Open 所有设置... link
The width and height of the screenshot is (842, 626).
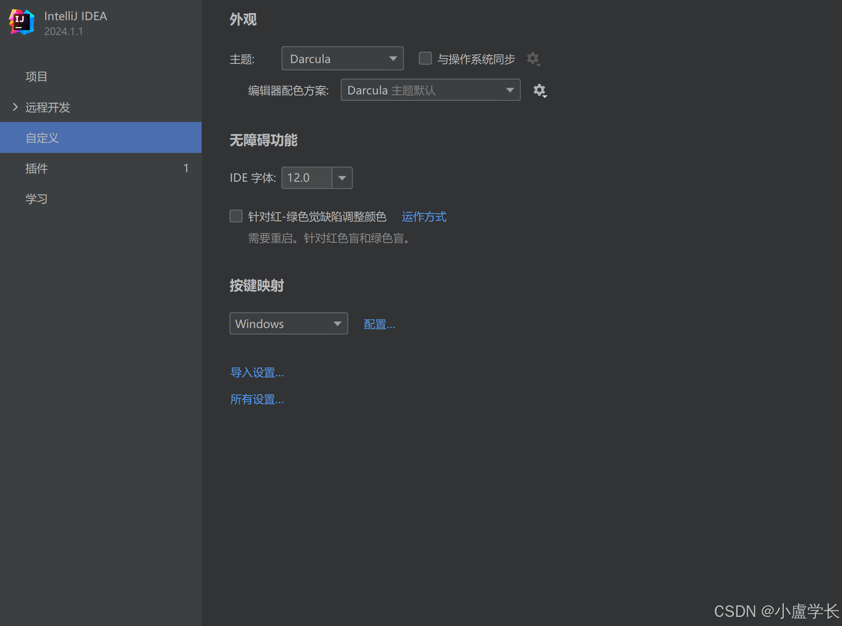point(256,399)
